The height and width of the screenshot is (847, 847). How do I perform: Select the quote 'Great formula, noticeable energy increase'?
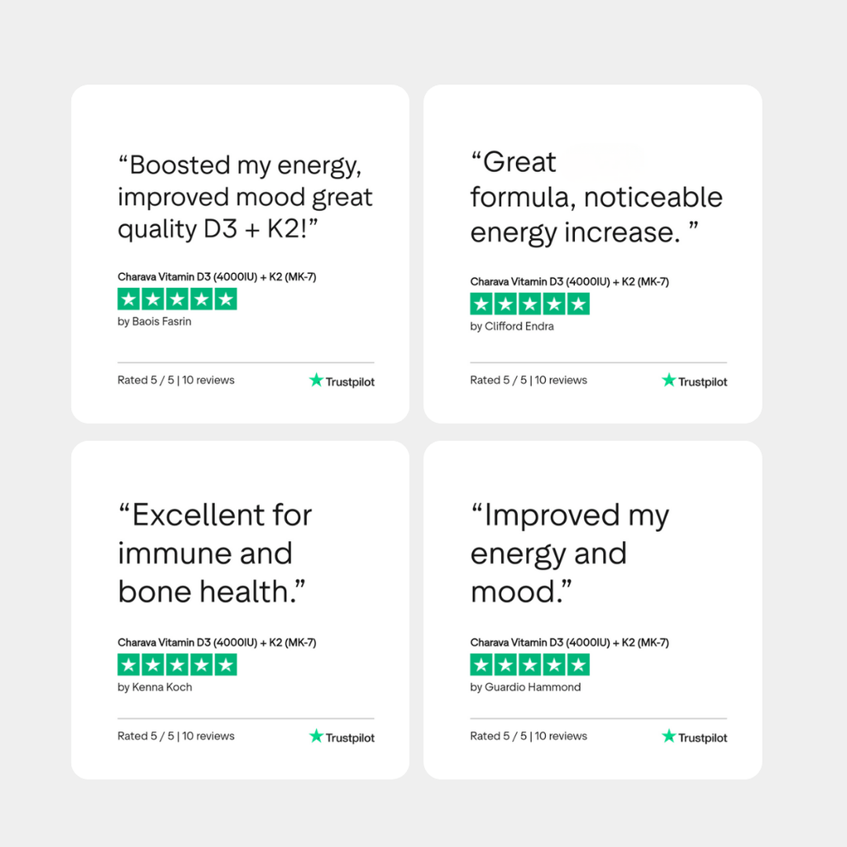[x=596, y=198]
